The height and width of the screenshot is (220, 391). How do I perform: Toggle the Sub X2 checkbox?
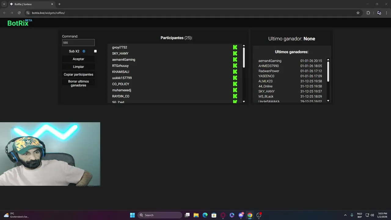pos(95,51)
